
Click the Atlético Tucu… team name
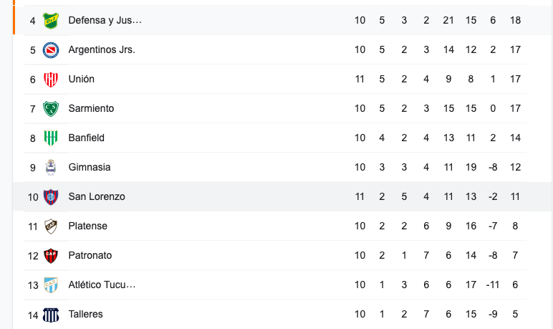[x=102, y=285]
